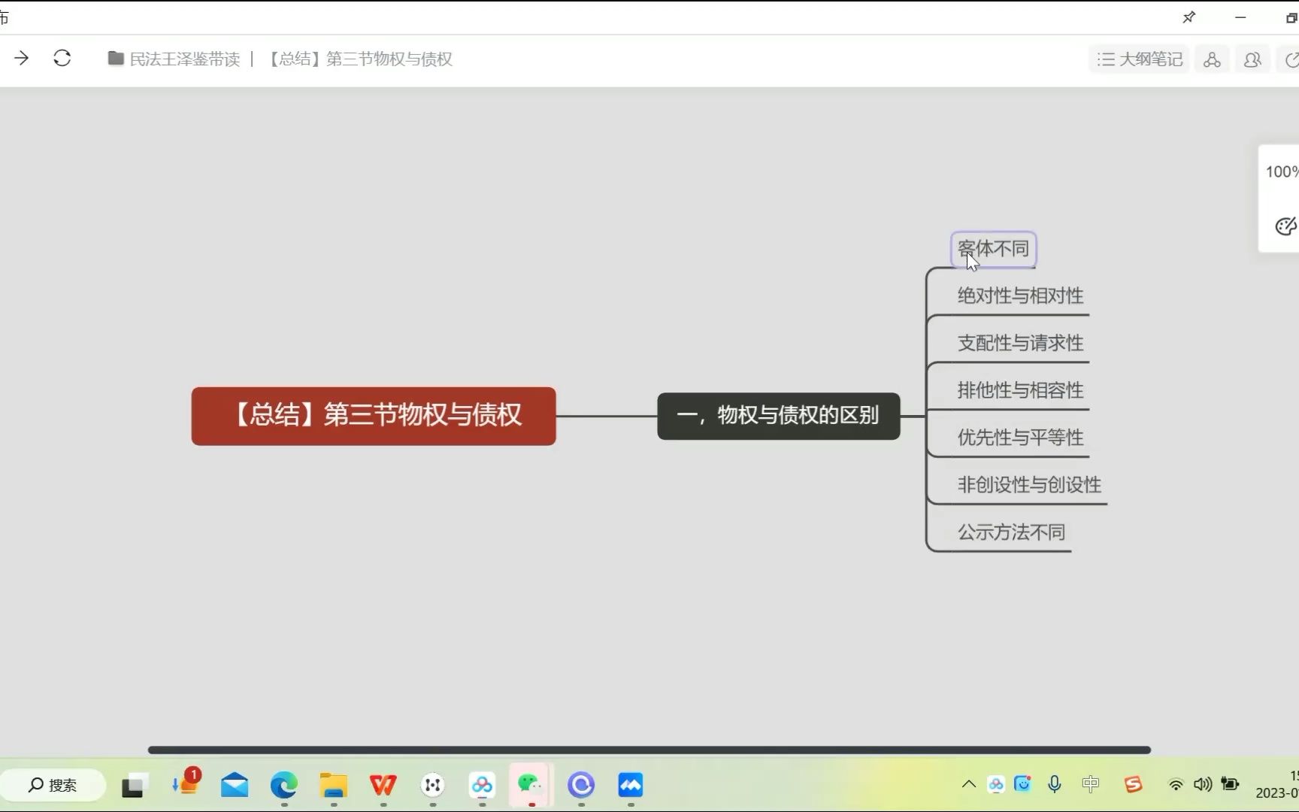The width and height of the screenshot is (1299, 812).
Task: Open the date and time in tray
Action: tap(1277, 784)
